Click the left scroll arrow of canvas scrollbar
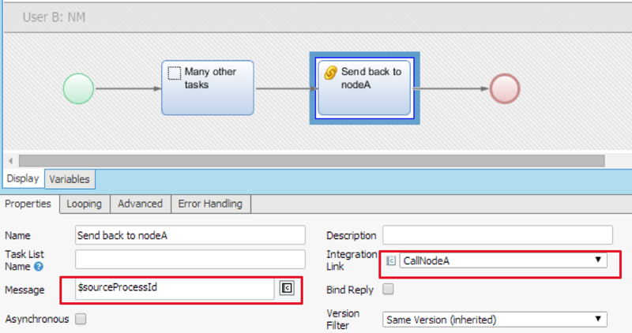This screenshot has height=333, width=632. coord(9,161)
